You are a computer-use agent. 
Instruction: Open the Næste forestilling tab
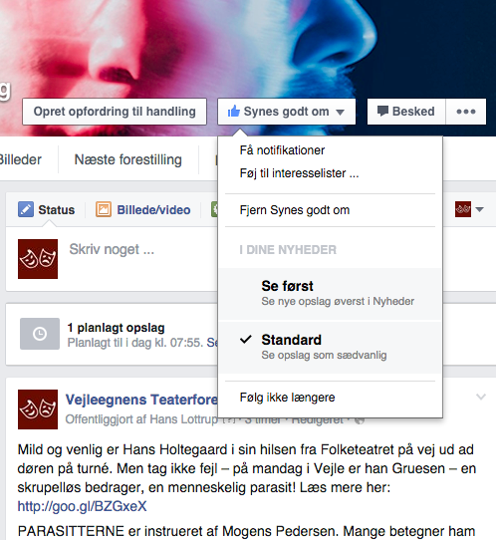tap(128, 159)
